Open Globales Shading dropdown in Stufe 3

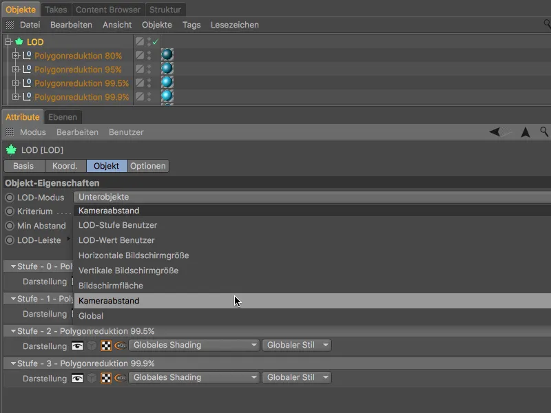point(194,377)
